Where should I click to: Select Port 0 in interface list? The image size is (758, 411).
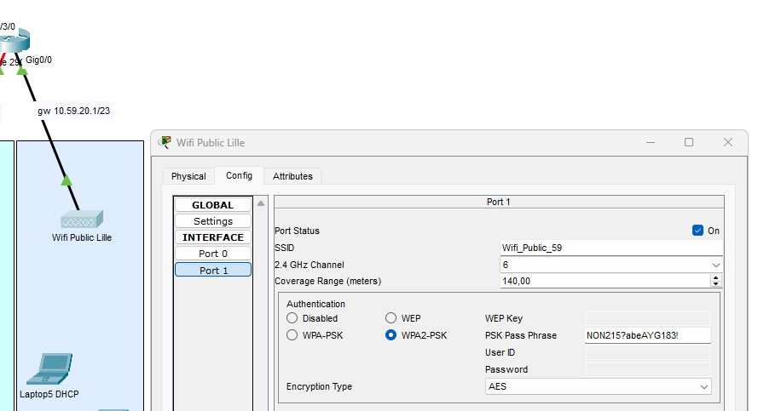(x=213, y=254)
